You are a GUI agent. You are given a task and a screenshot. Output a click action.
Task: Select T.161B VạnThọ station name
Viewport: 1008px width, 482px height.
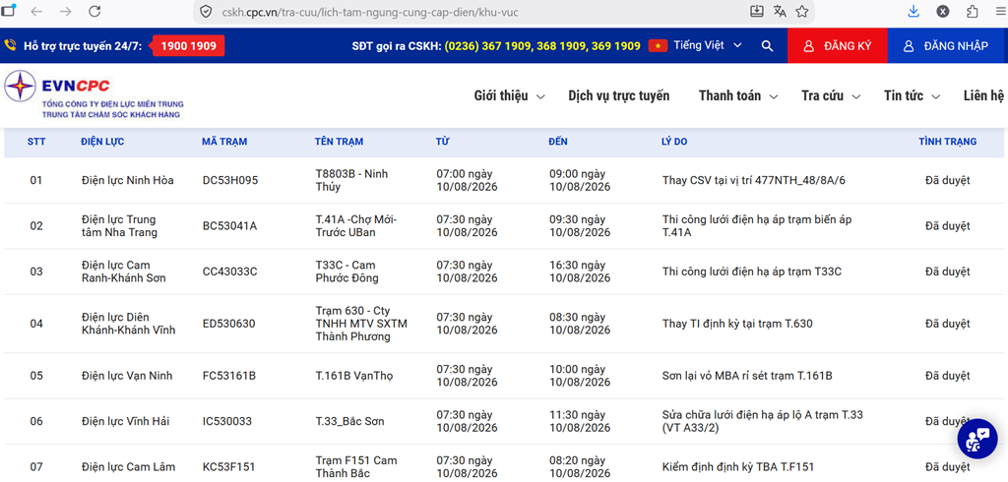coord(353,376)
